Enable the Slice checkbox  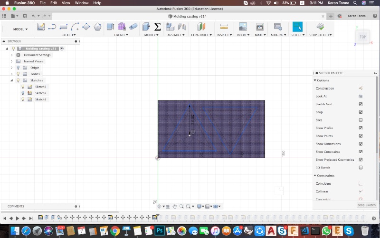point(361,120)
